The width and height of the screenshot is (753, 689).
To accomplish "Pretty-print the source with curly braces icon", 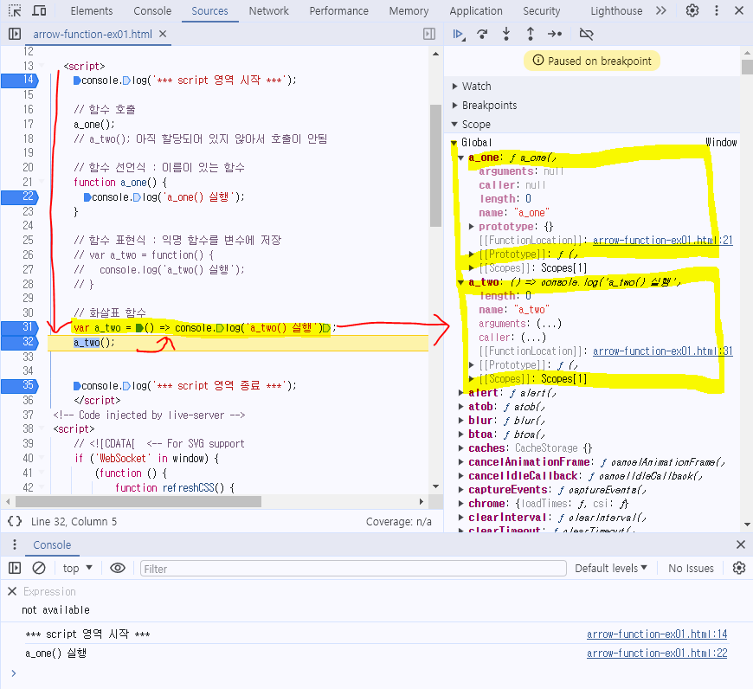I will point(15,521).
